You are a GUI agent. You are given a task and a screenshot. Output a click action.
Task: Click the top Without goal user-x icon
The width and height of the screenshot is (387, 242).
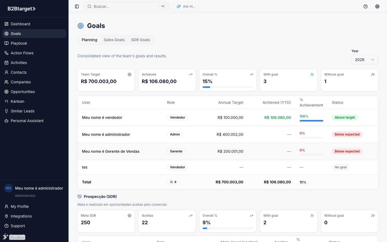coord(373,74)
